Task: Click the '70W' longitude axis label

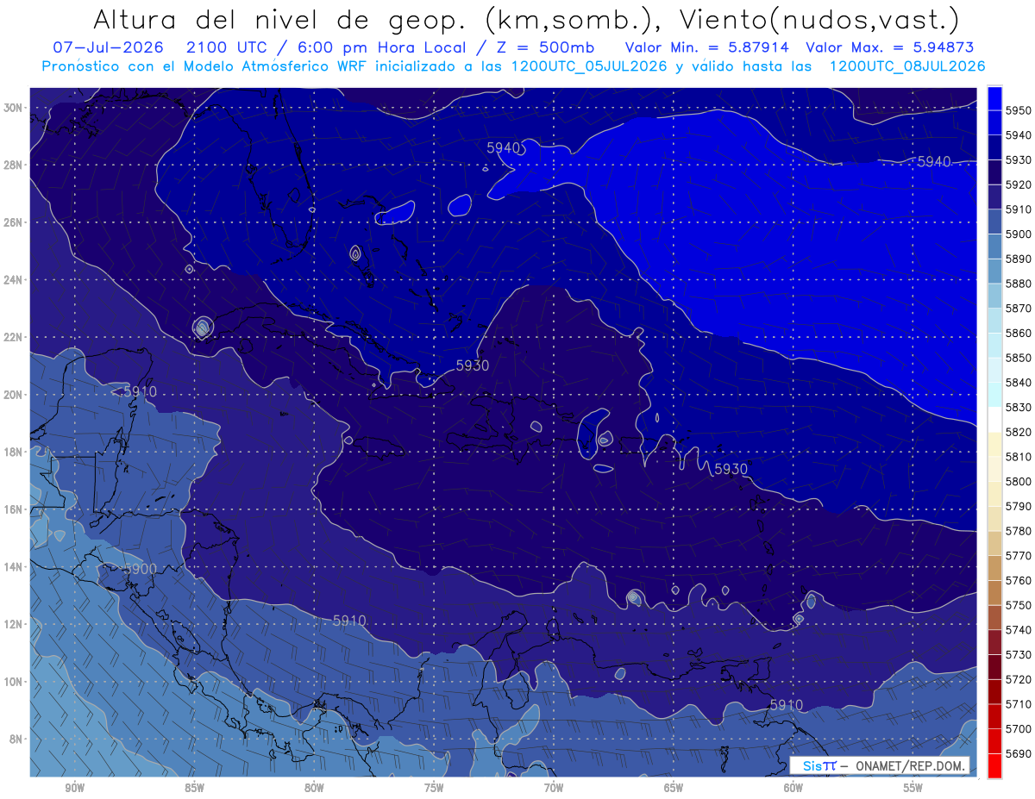Action: click(x=554, y=788)
